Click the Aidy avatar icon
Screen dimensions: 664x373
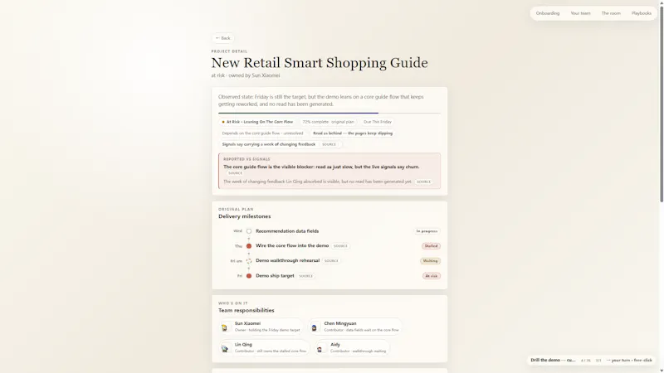[x=320, y=348]
